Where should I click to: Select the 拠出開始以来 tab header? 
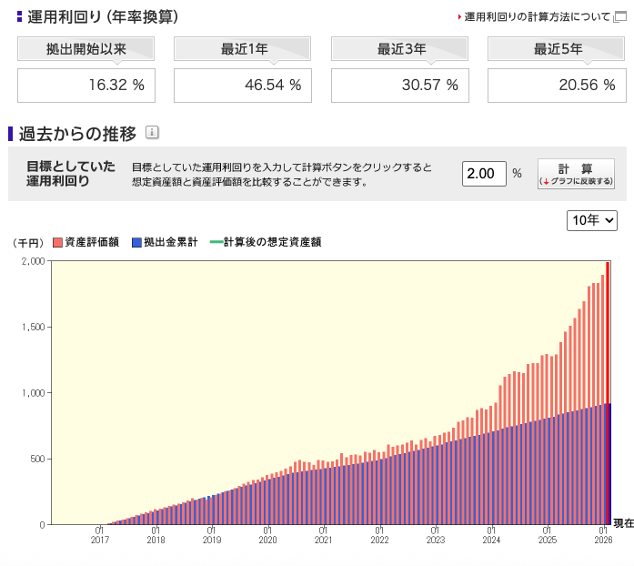point(86,49)
